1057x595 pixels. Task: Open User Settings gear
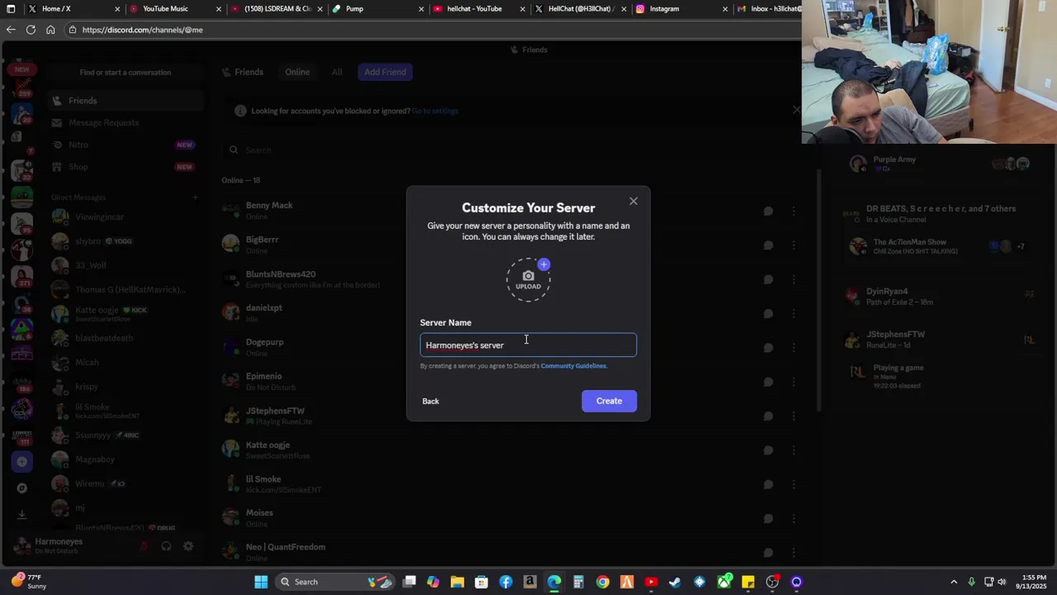pyautogui.click(x=188, y=546)
